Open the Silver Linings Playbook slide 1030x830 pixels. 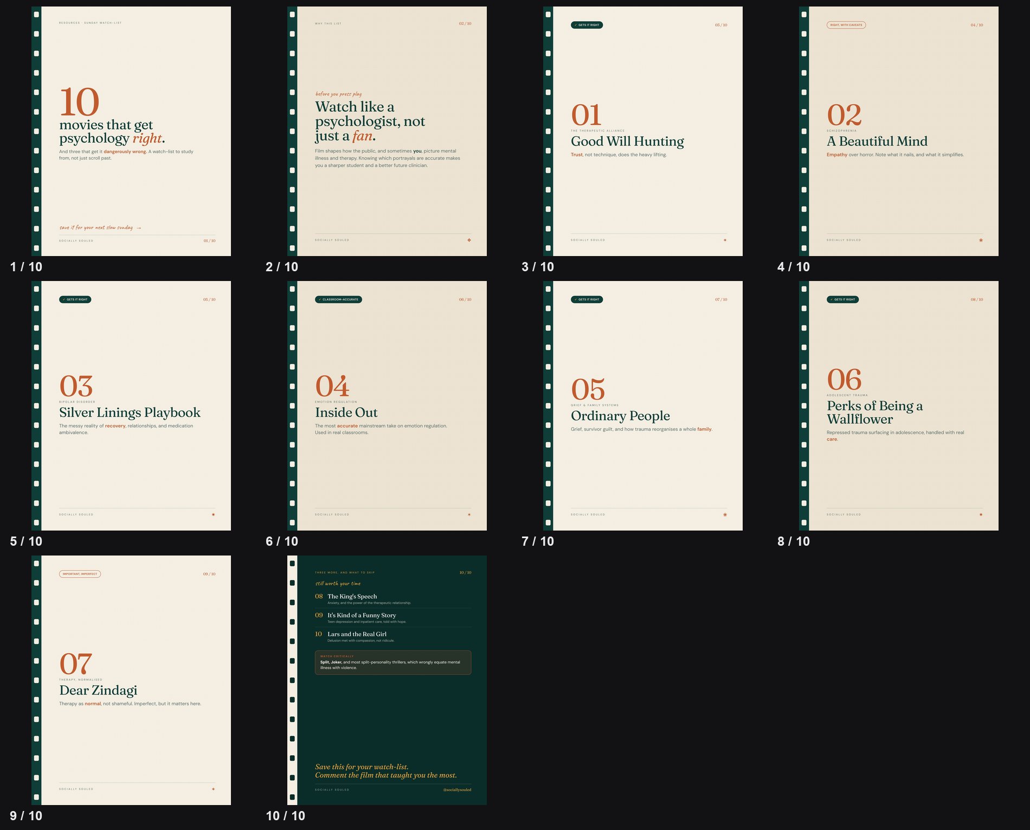coord(131,406)
